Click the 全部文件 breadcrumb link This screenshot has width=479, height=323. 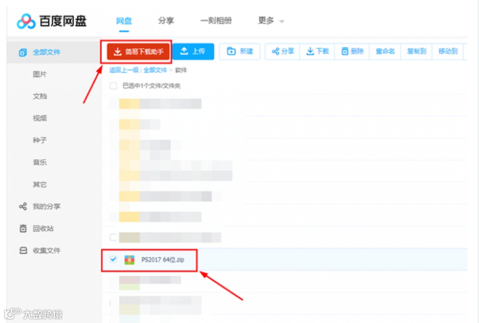[x=155, y=70]
